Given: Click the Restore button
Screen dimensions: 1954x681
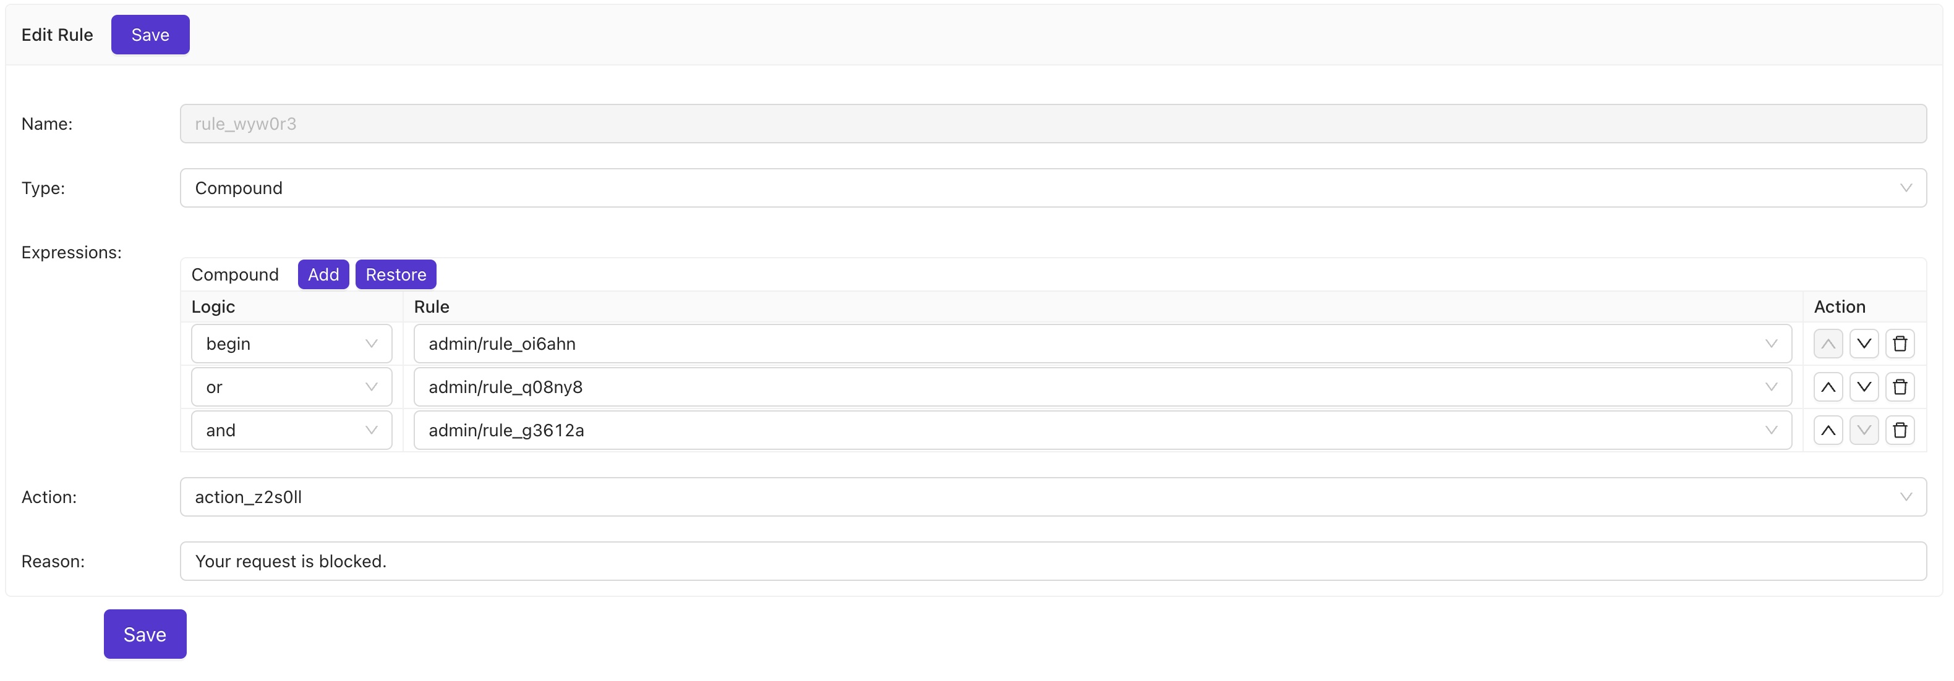Looking at the screenshot, I should (395, 274).
